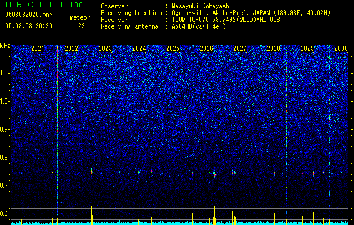
Task: Click the 0.9 frequency axis label
Action: click(5, 129)
